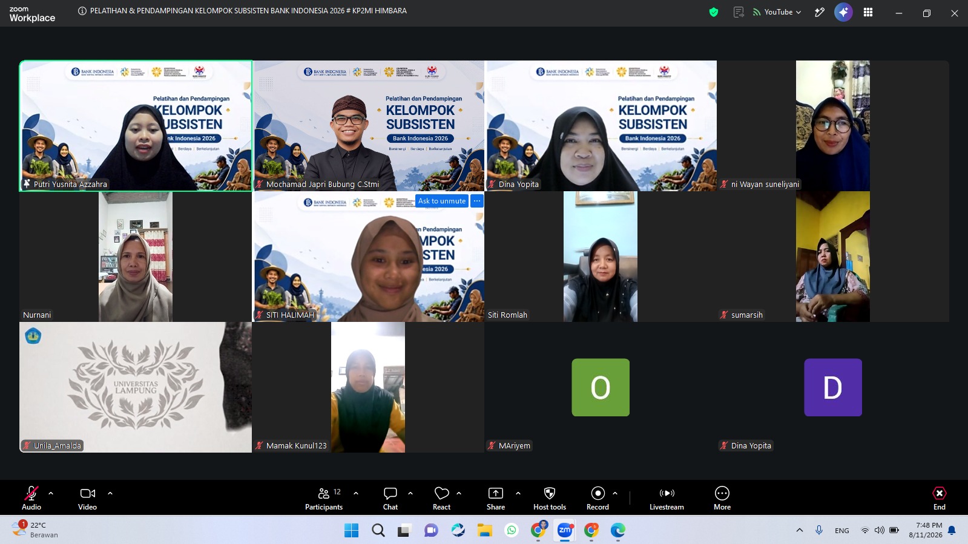Start recording with the Record button

[x=598, y=498]
